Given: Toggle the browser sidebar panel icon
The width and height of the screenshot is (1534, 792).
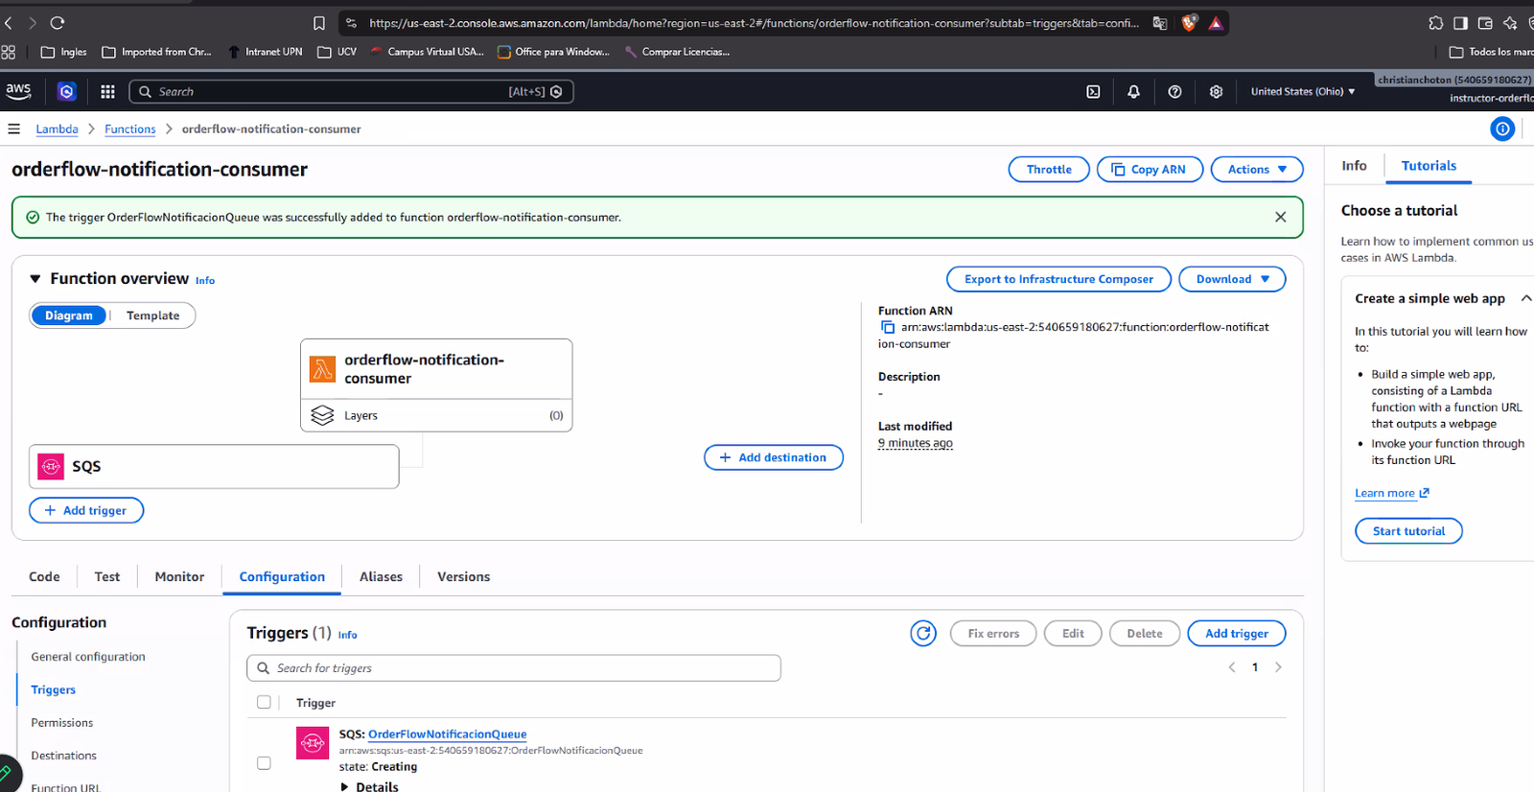Looking at the screenshot, I should coord(1460,23).
